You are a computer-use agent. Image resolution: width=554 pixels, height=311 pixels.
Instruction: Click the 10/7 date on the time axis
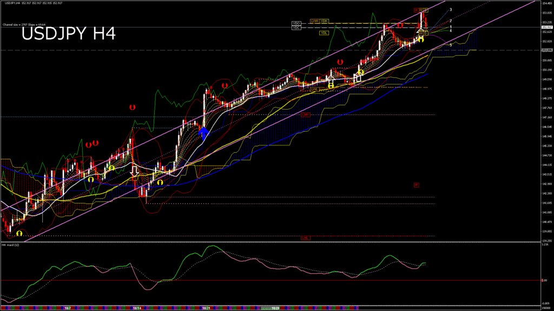tap(68, 308)
